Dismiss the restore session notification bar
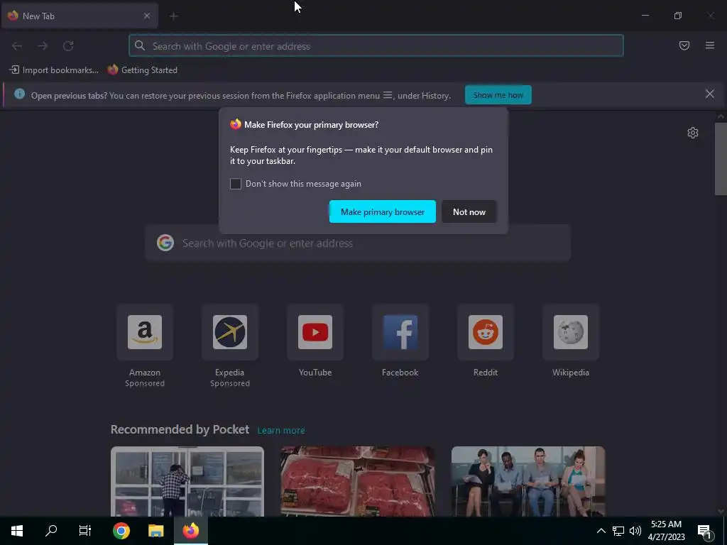This screenshot has width=727, height=545. pyautogui.click(x=709, y=94)
